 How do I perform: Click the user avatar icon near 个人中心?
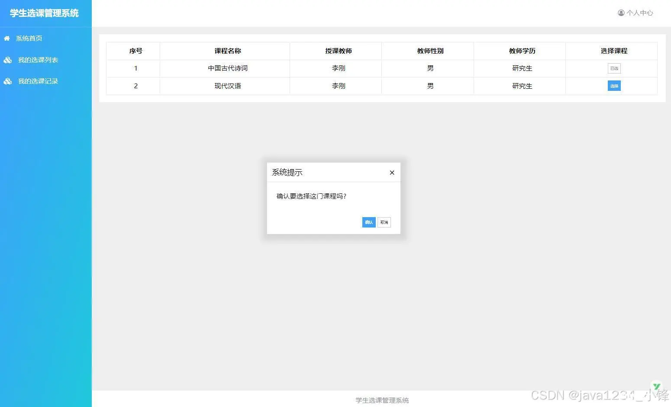(621, 13)
